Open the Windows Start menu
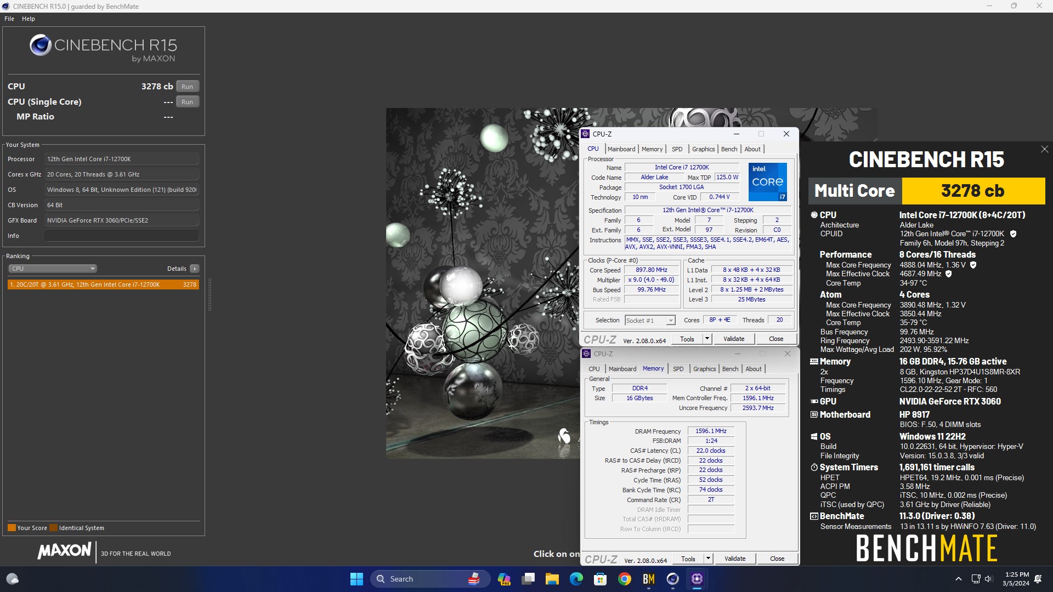 356,579
